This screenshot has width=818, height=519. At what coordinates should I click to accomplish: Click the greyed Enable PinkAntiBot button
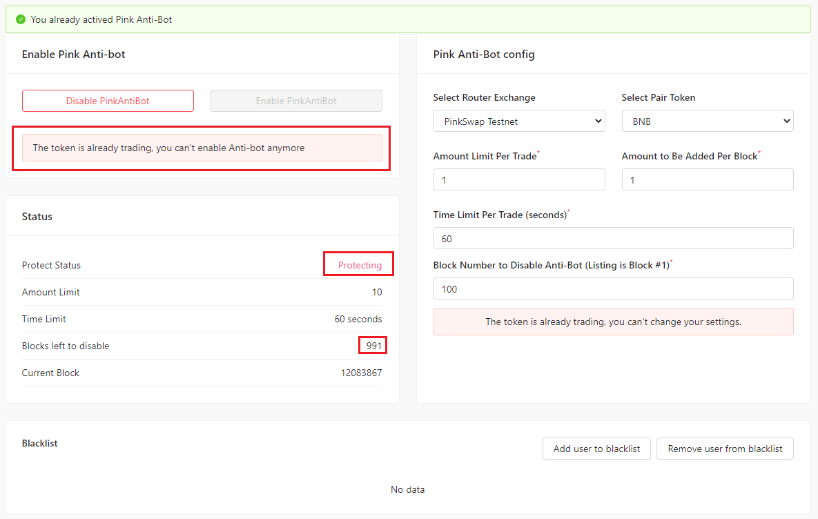click(x=296, y=101)
